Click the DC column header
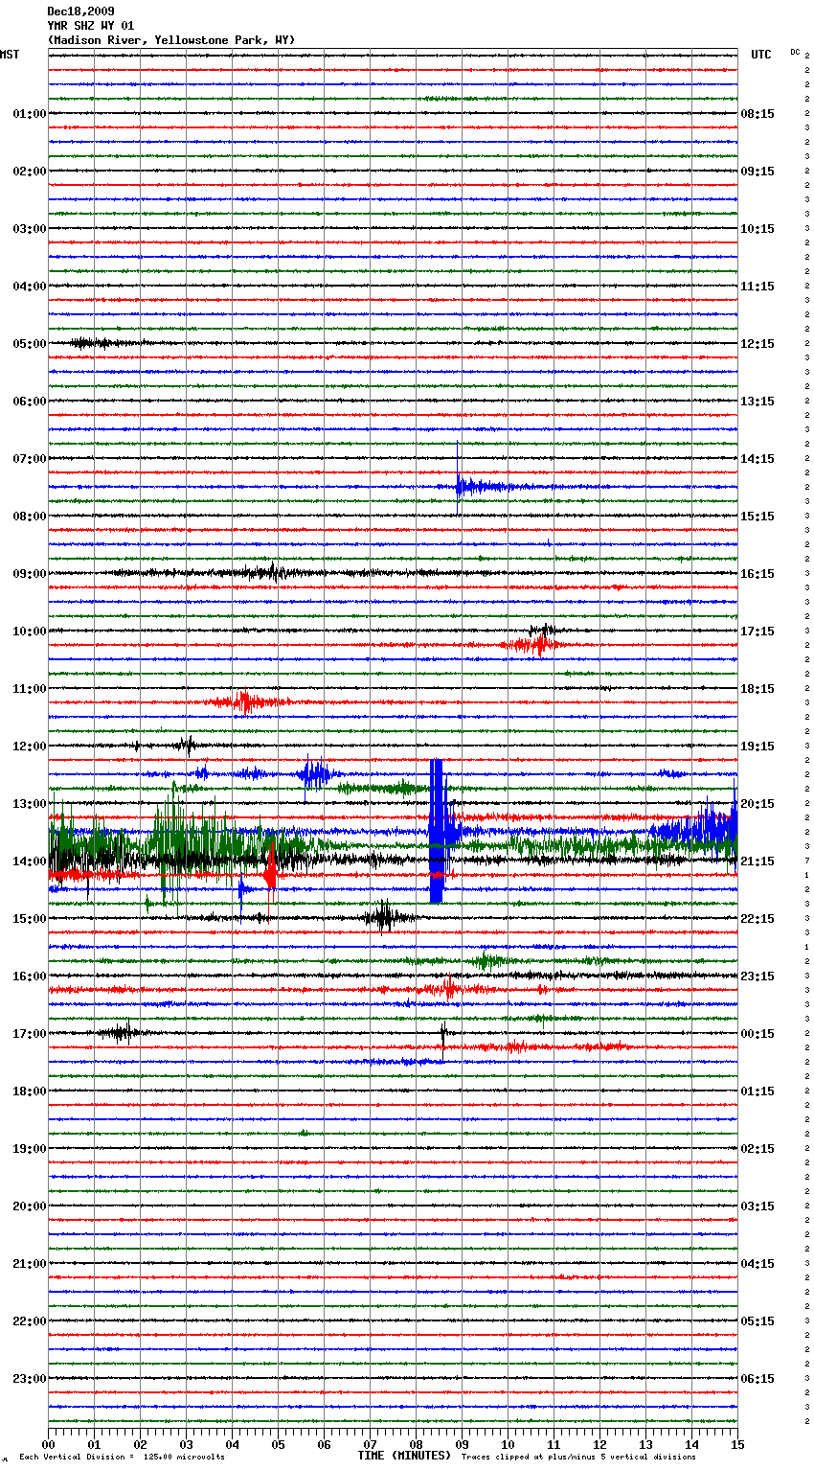Viewport: 814px width, 1470px height. pyautogui.click(x=795, y=52)
